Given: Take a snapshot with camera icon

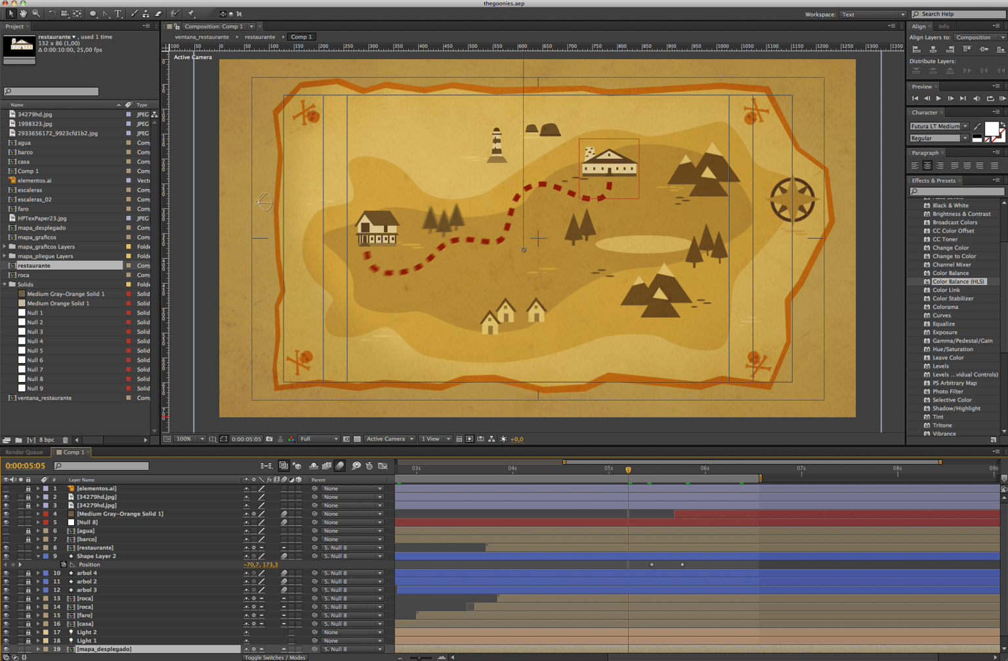Looking at the screenshot, I should click(269, 439).
